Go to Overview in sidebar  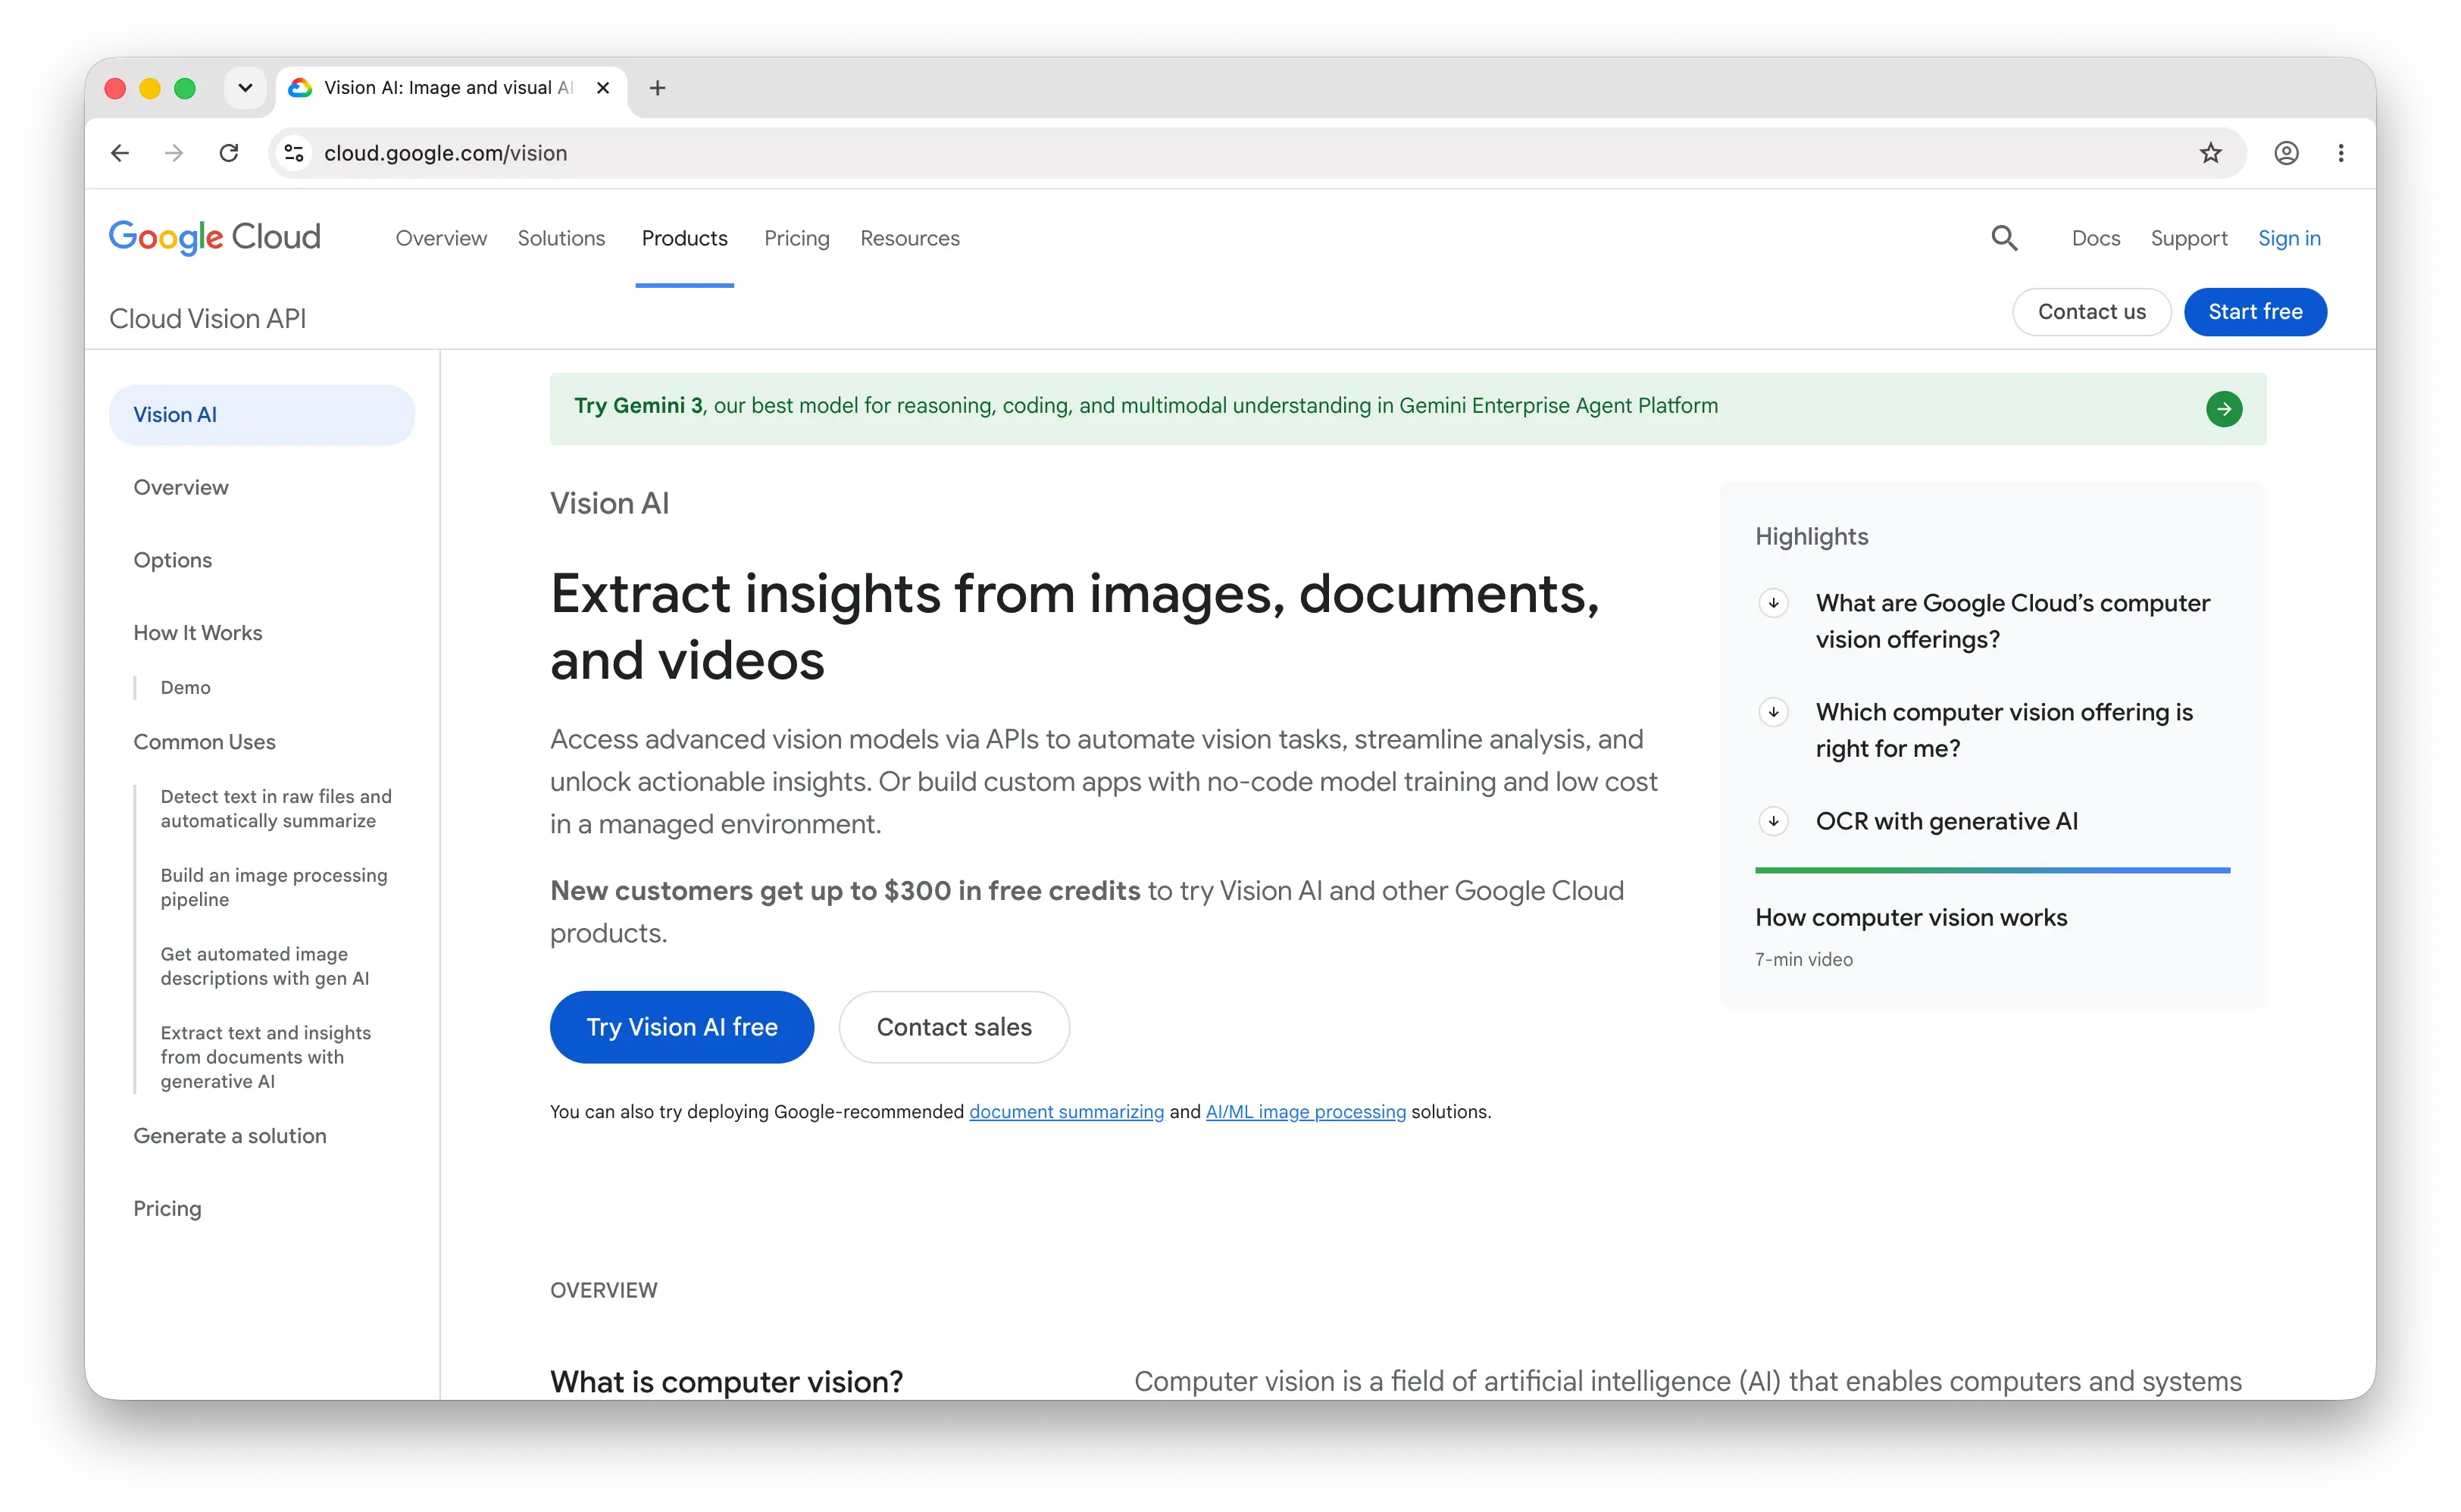[181, 487]
